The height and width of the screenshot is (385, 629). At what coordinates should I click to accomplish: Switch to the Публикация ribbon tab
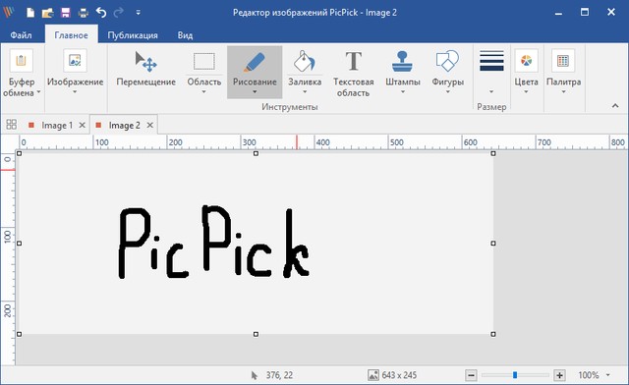[133, 35]
